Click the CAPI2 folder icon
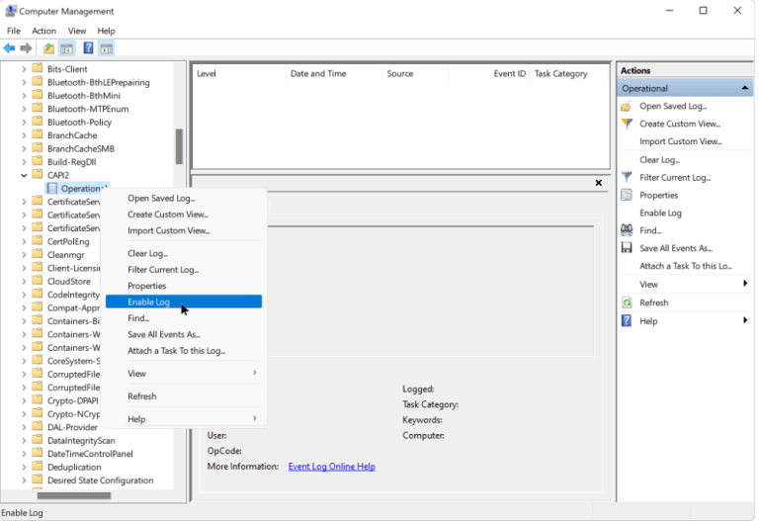759x521 pixels. [x=38, y=174]
